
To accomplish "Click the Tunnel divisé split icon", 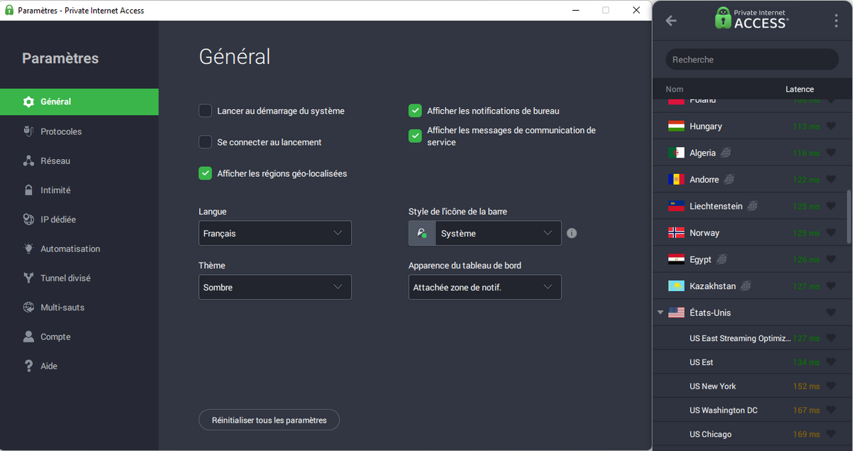I will (28, 278).
